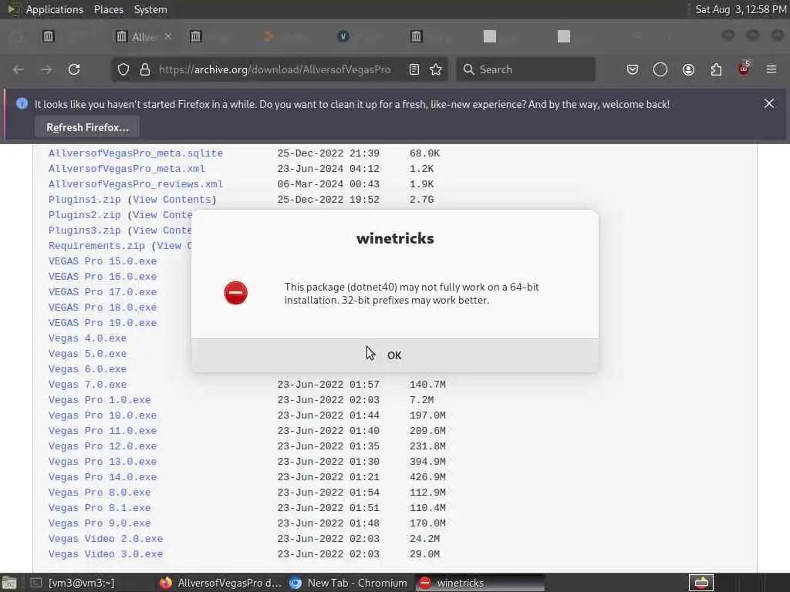Switch to the winetricks taskbar entry

(480, 583)
